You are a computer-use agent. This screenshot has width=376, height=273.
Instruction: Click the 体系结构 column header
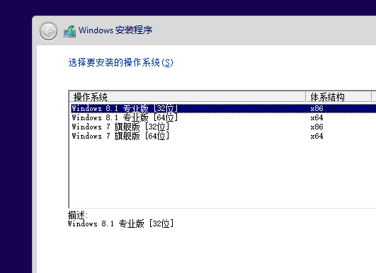pos(338,97)
